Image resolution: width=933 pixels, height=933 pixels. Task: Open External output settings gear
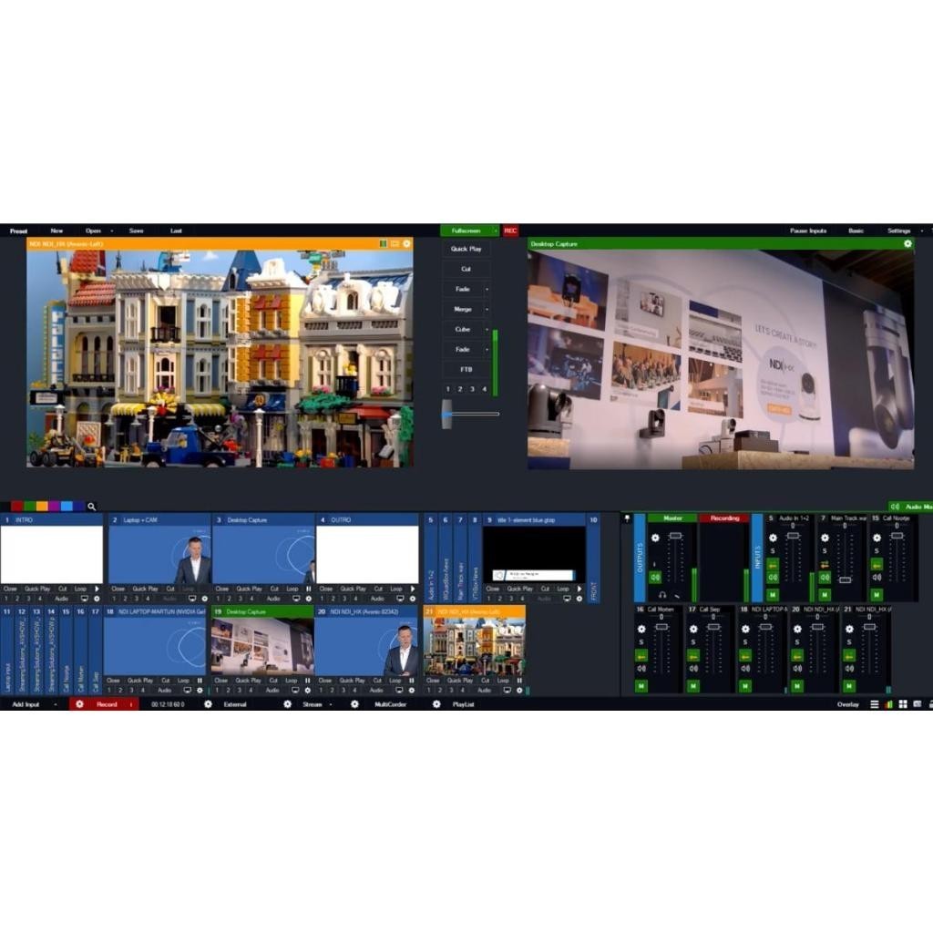[x=208, y=704]
